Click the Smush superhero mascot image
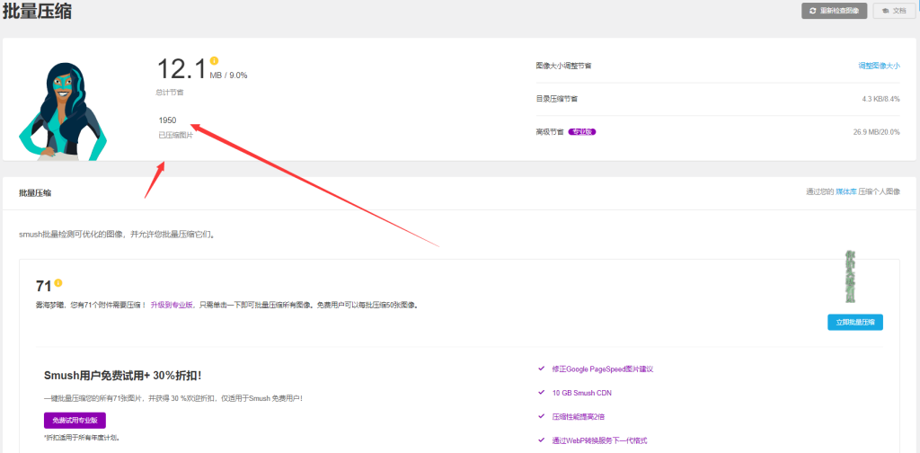 point(62,111)
